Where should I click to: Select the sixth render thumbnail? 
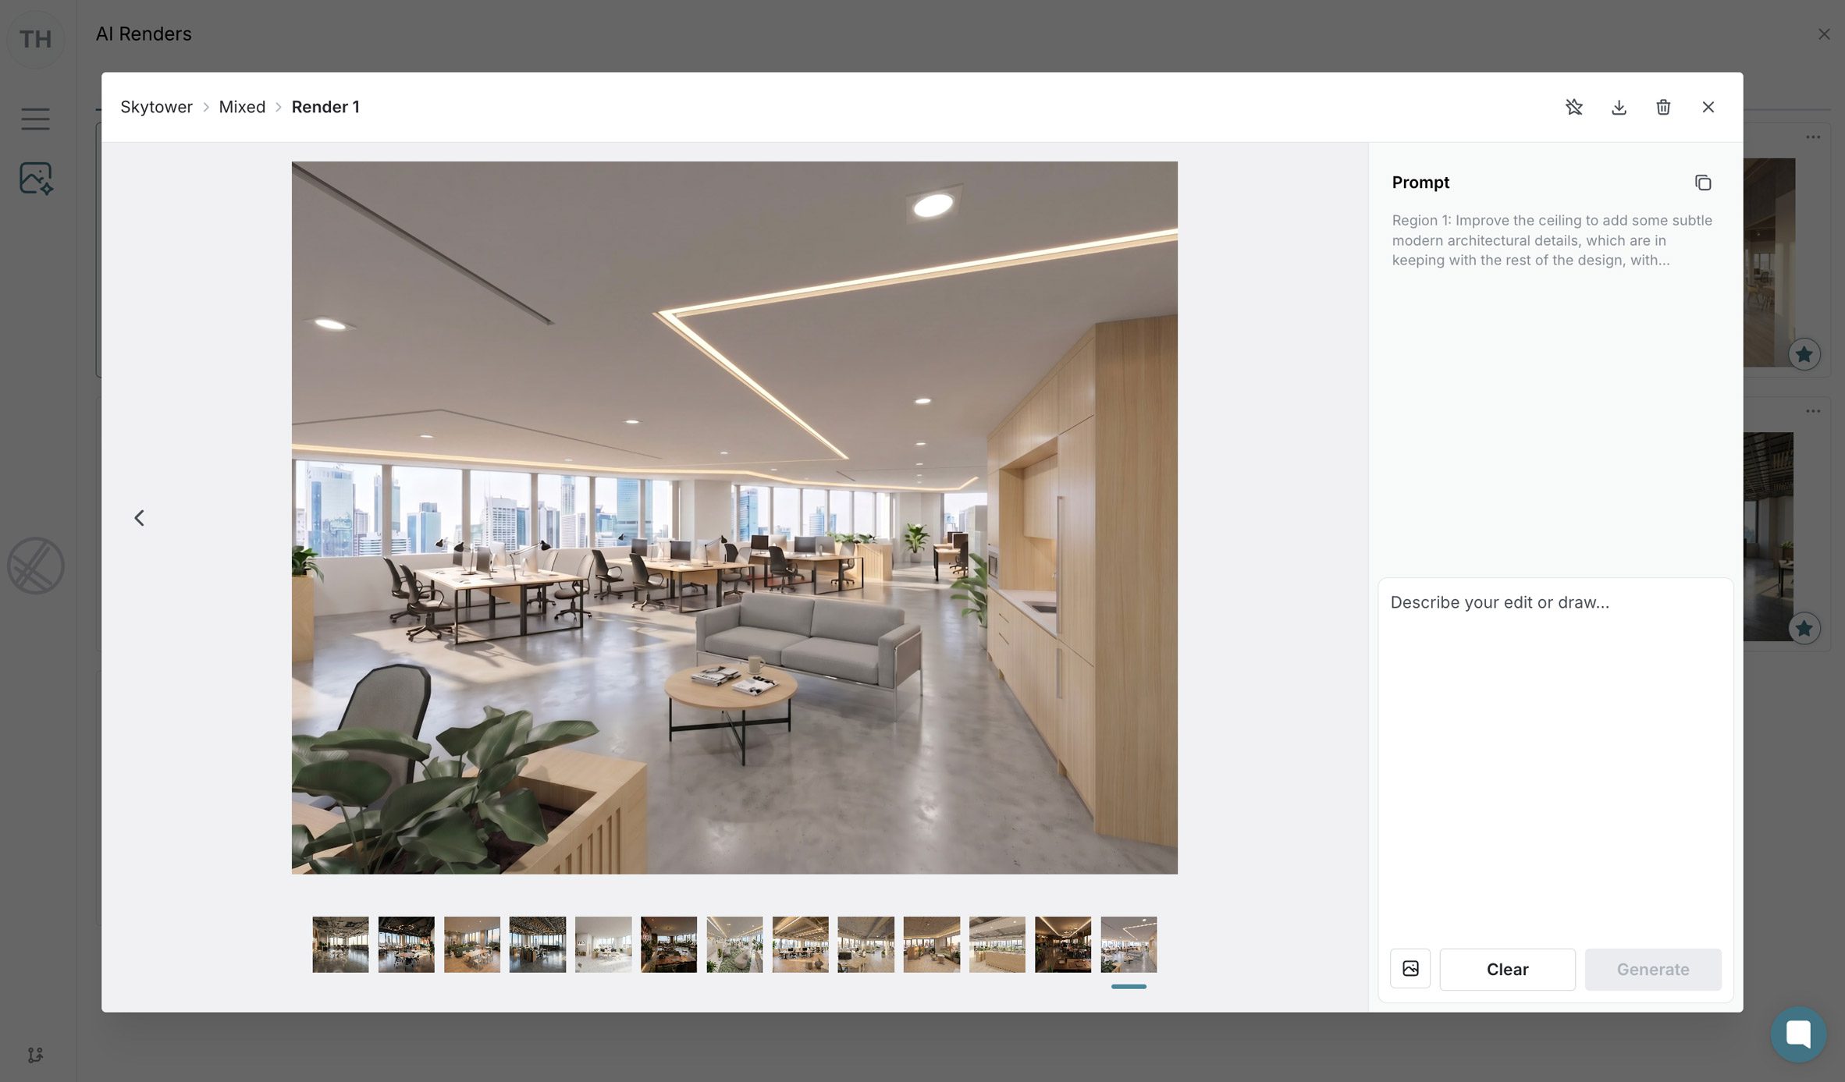[669, 944]
